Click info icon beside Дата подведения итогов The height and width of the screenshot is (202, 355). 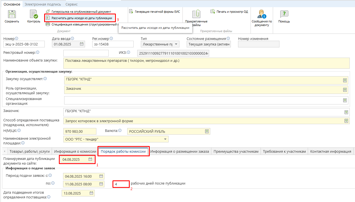coord(49,197)
